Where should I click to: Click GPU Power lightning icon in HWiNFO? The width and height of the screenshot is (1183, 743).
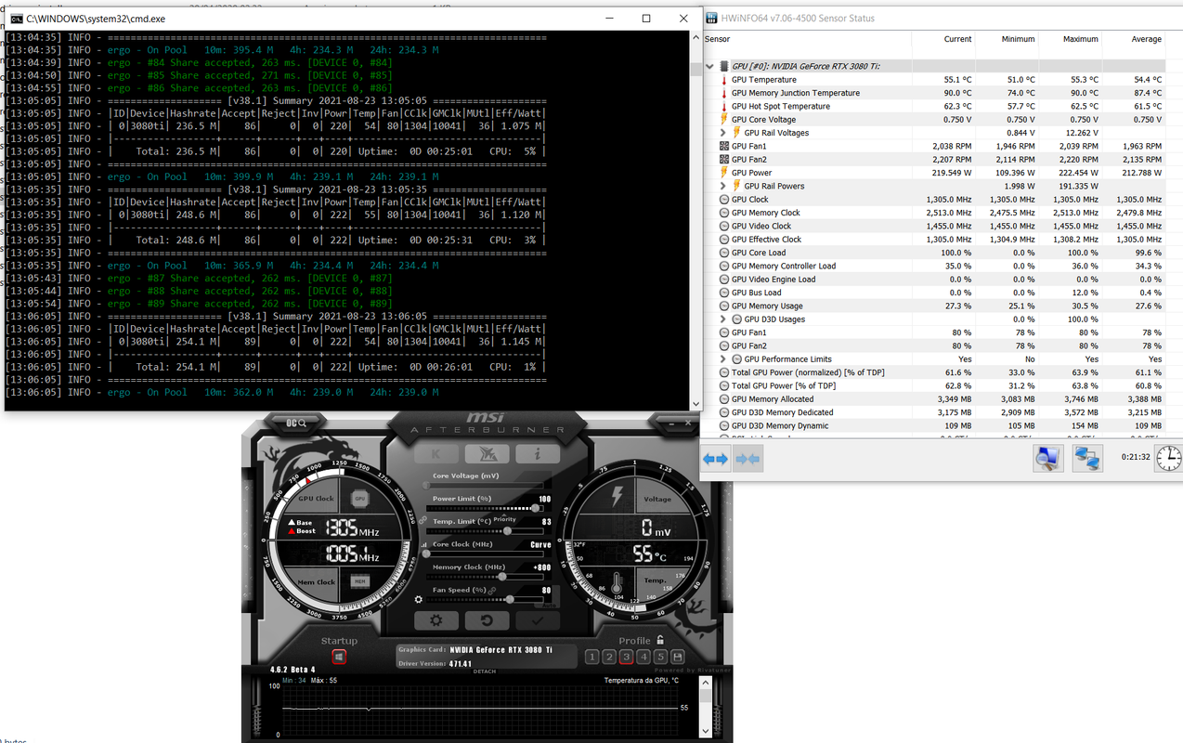[724, 173]
